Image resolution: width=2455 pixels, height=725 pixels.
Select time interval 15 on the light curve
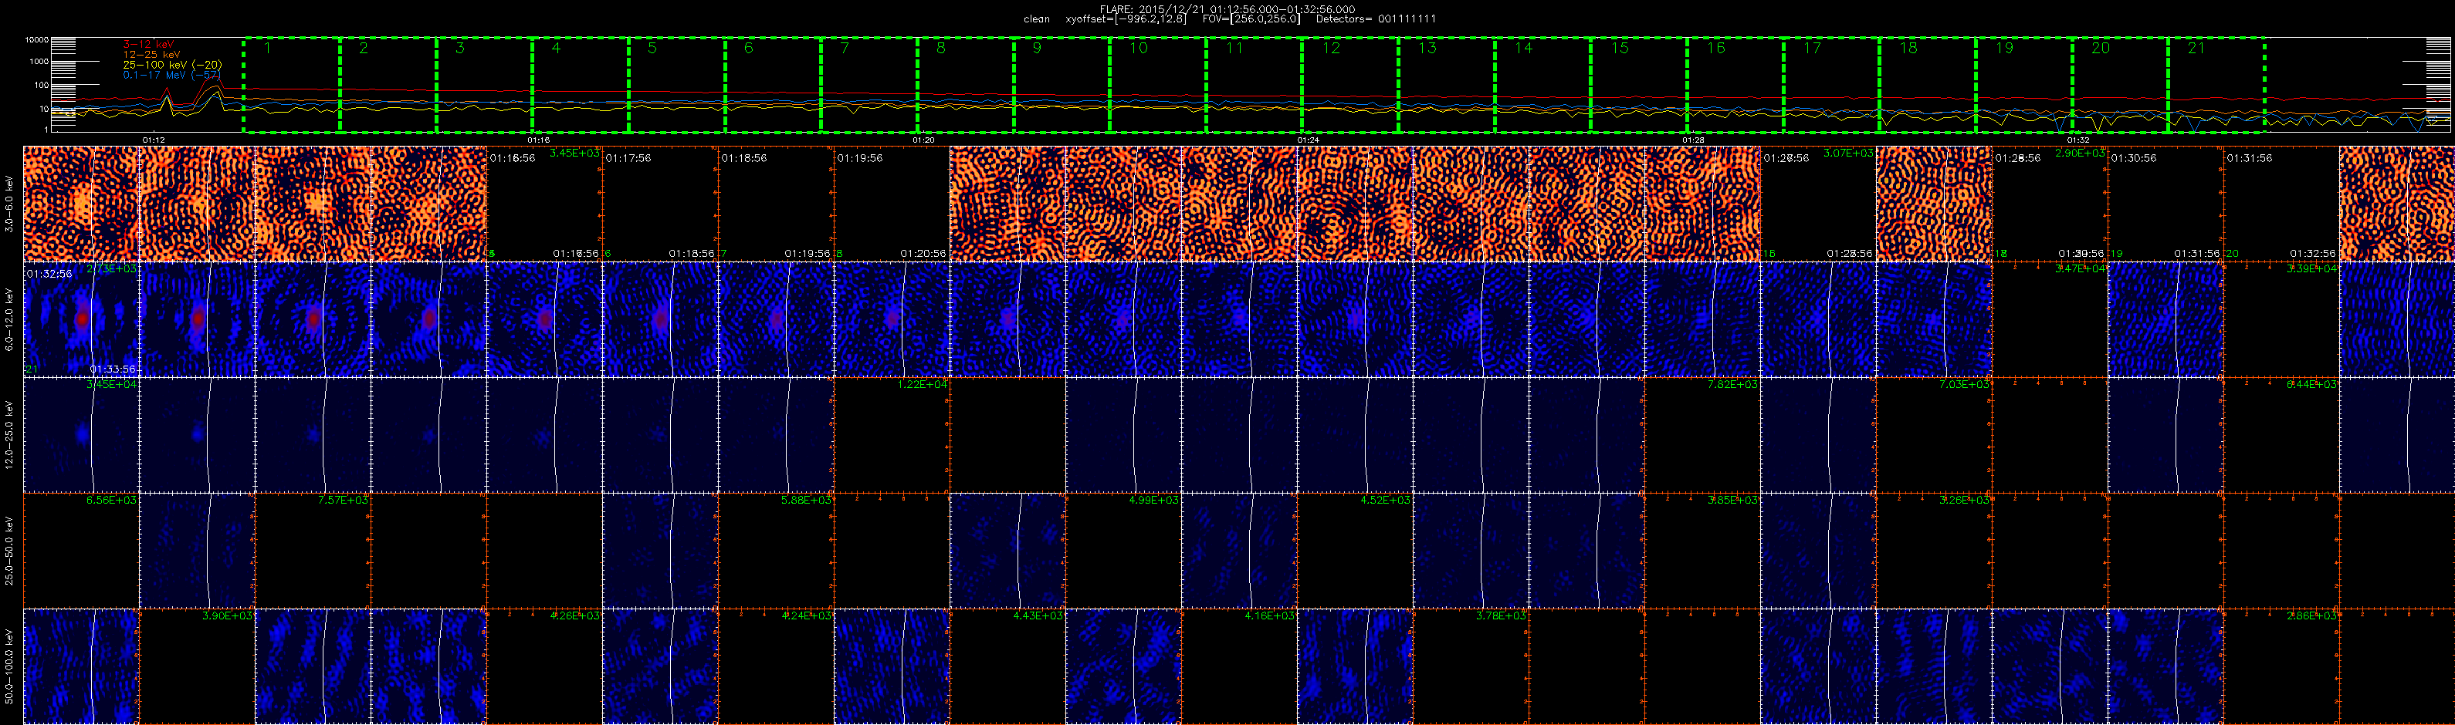point(1639,86)
